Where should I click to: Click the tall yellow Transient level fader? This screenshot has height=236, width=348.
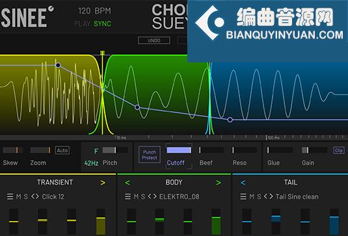point(101,221)
